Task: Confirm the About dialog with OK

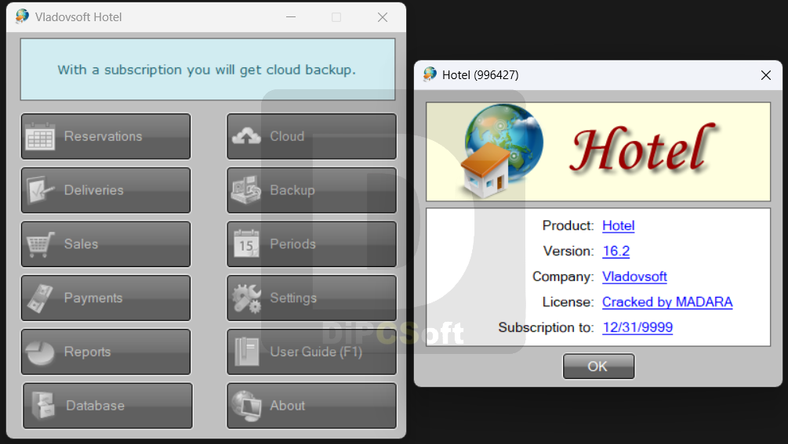Action: [598, 366]
